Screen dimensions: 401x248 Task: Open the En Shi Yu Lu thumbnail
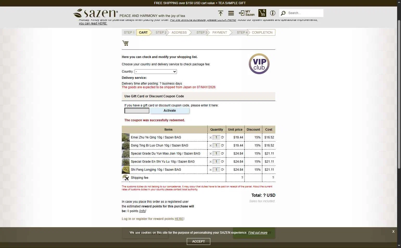[126, 162]
